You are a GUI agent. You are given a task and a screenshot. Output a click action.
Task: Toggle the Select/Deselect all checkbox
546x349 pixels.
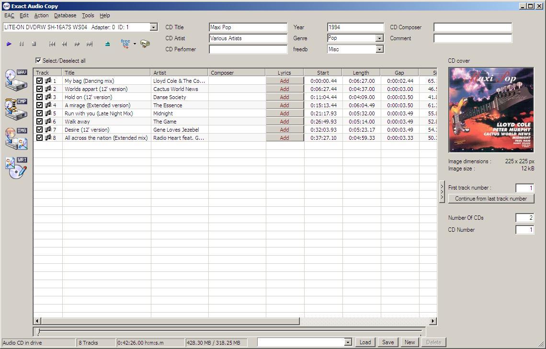(x=38, y=61)
